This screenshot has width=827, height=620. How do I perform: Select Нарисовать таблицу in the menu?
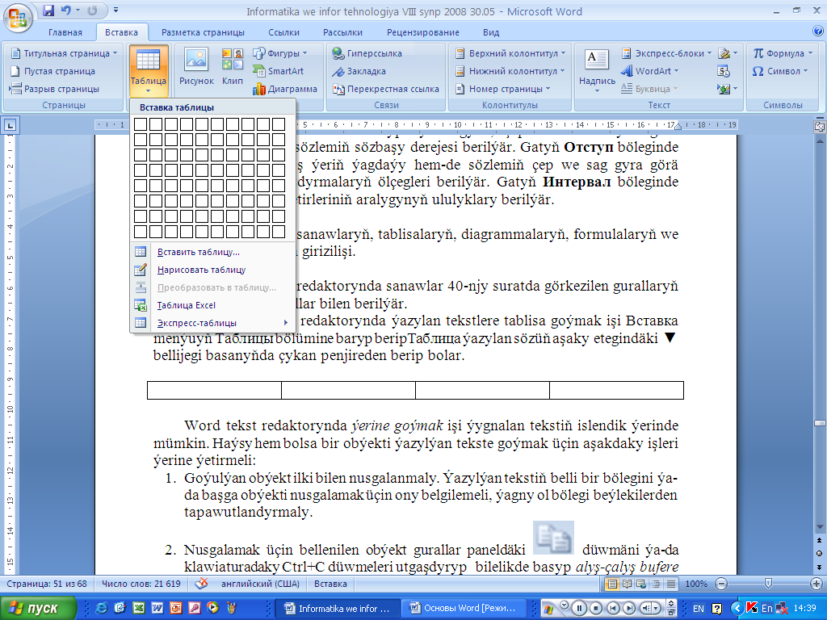(x=212, y=270)
